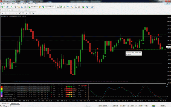Open the Navigator panel icon

pyautogui.click(x=19, y=7)
